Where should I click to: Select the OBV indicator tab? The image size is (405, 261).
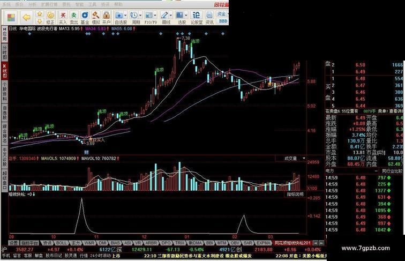(x=235, y=243)
